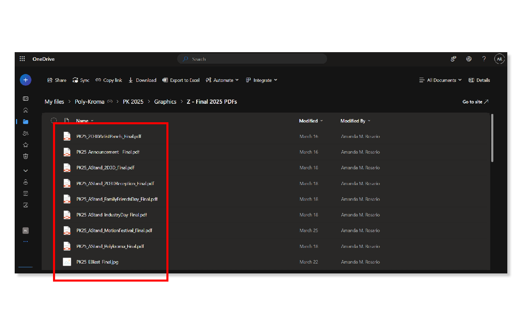522x326 pixels.
Task: Open the app launcher waffle icon
Action: tap(22, 59)
